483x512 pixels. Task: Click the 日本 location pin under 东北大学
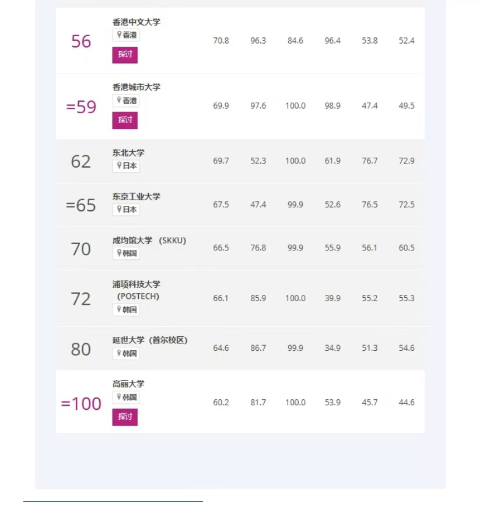119,165
